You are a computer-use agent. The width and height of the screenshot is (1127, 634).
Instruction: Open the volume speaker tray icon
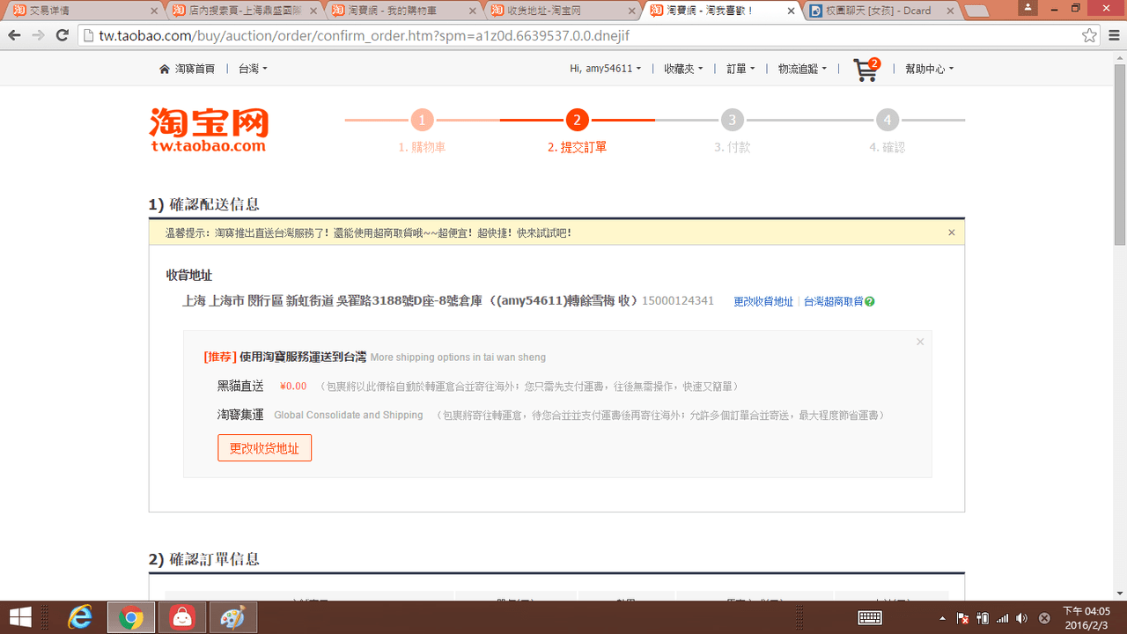[1021, 618]
